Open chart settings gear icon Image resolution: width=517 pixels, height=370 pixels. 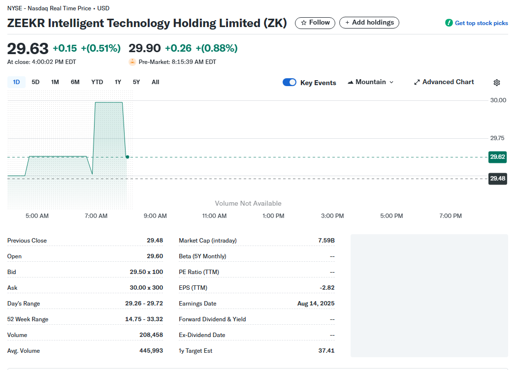pos(496,83)
